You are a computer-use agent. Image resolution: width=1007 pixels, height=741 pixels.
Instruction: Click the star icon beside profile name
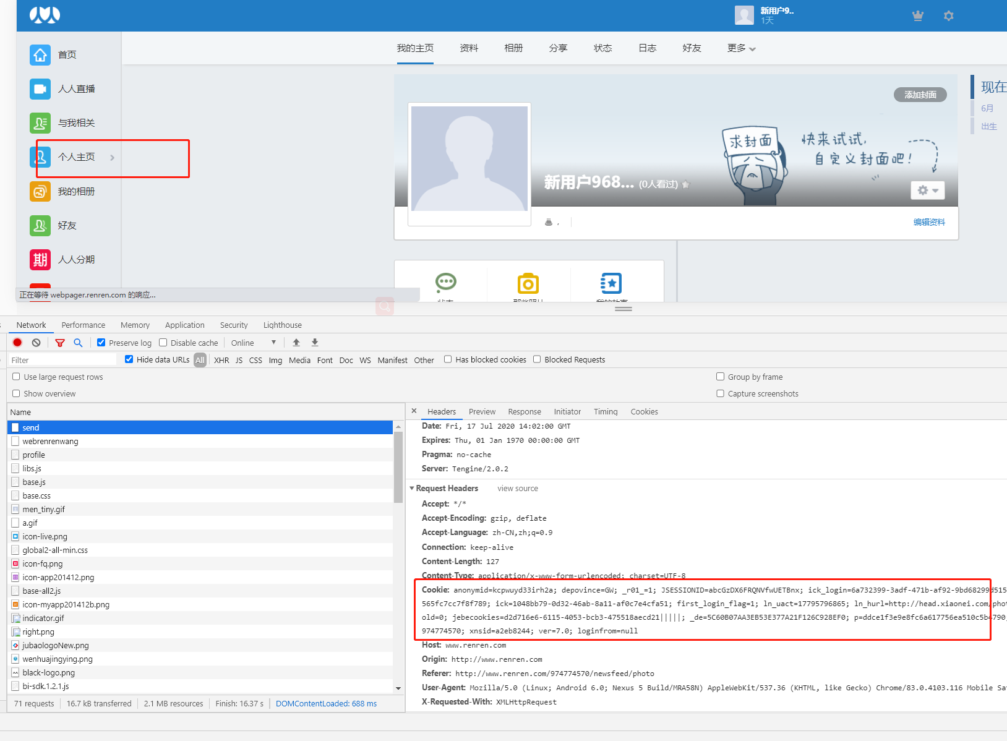click(685, 184)
